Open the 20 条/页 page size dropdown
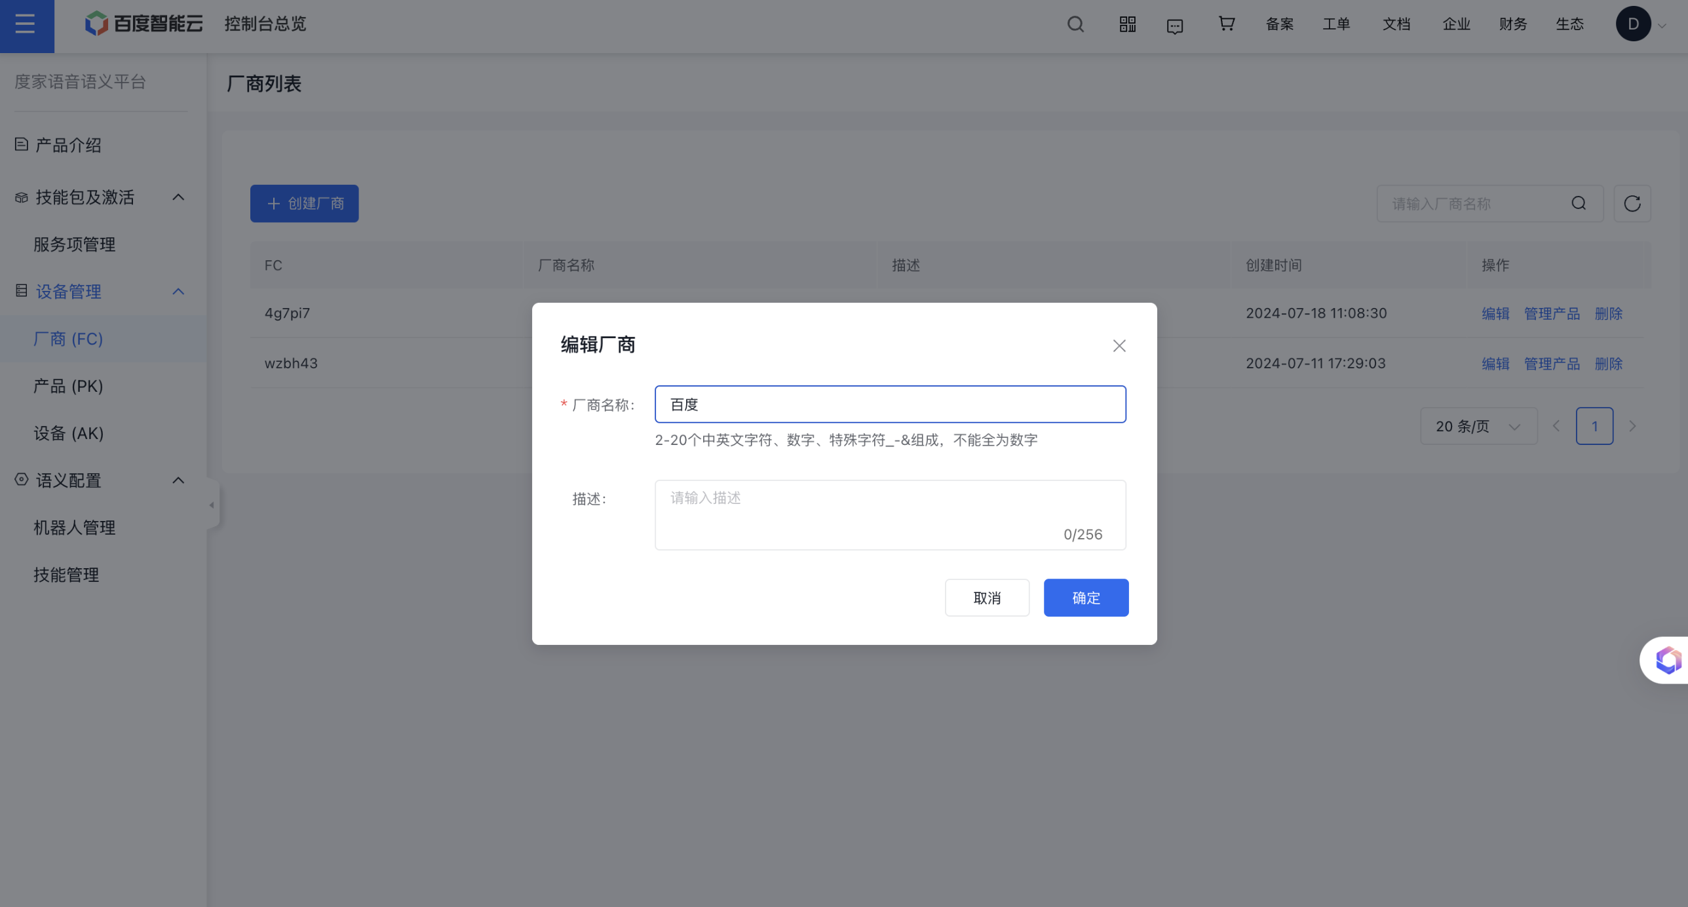1688x907 pixels. (x=1478, y=426)
